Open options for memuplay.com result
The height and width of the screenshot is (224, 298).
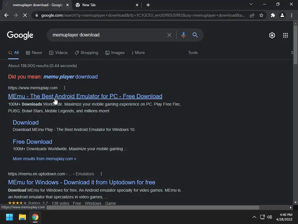(x=65, y=88)
